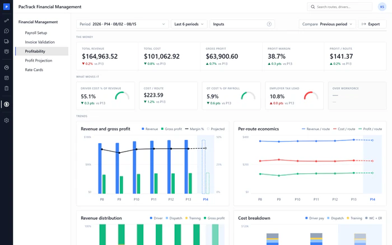The image size is (392, 245).
Task: Open the truck vehicles sidebar icon
Action: 7,41
